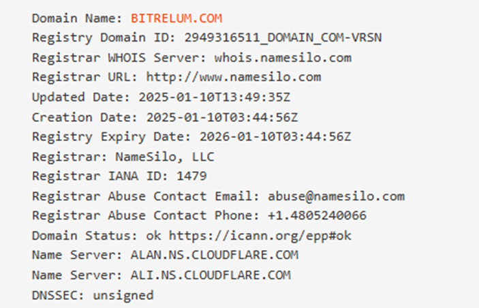This screenshot has width=479, height=308.
Task: Click the Registrar WHOIS Server label
Action: [119, 58]
